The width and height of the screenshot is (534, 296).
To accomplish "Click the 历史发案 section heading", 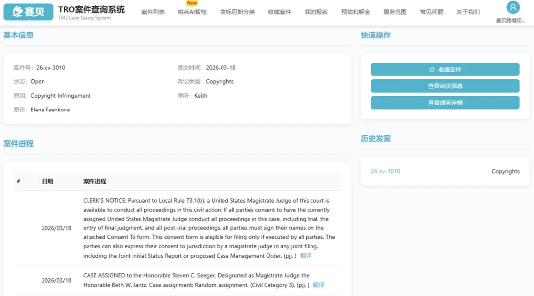I will click(x=376, y=138).
